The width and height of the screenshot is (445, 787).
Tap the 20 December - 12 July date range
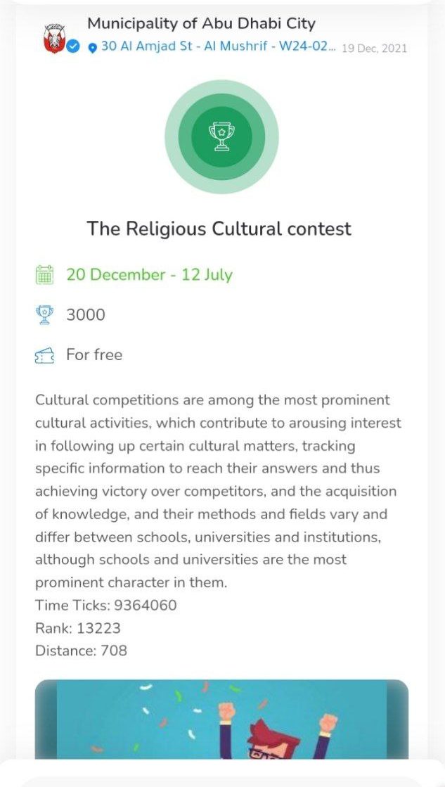pos(149,274)
